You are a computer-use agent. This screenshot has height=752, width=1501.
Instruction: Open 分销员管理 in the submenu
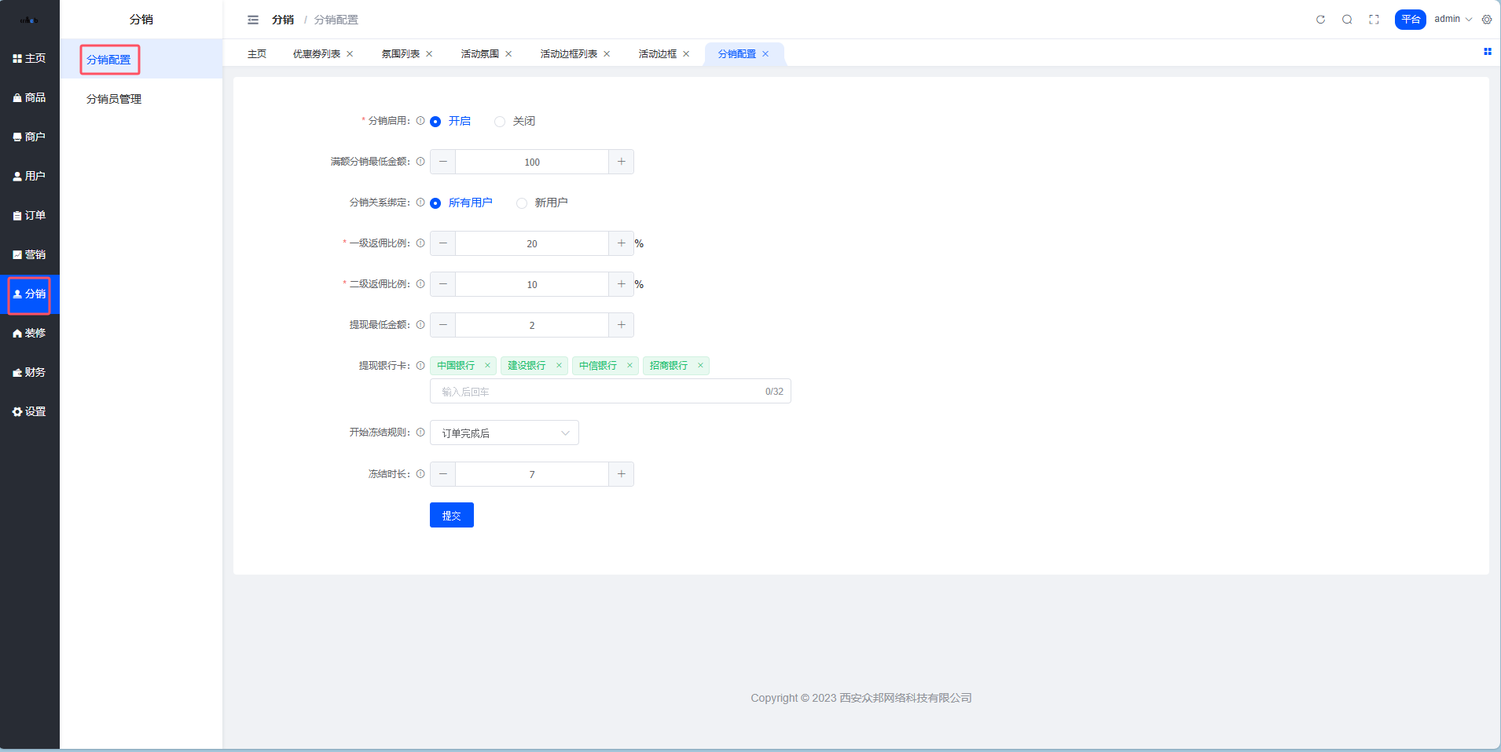click(114, 99)
